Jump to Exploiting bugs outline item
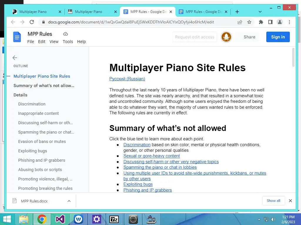301x225 pixels. (33, 151)
